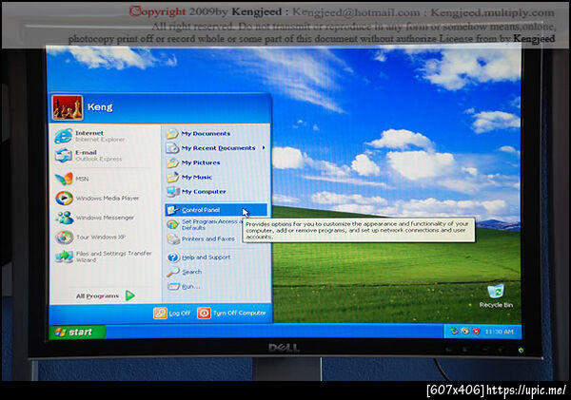The height and width of the screenshot is (400, 571).
Task: Click the Keng user account picture
Action: pos(68,108)
